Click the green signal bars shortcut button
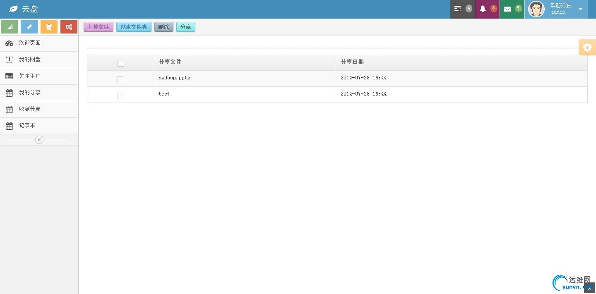 coord(10,27)
